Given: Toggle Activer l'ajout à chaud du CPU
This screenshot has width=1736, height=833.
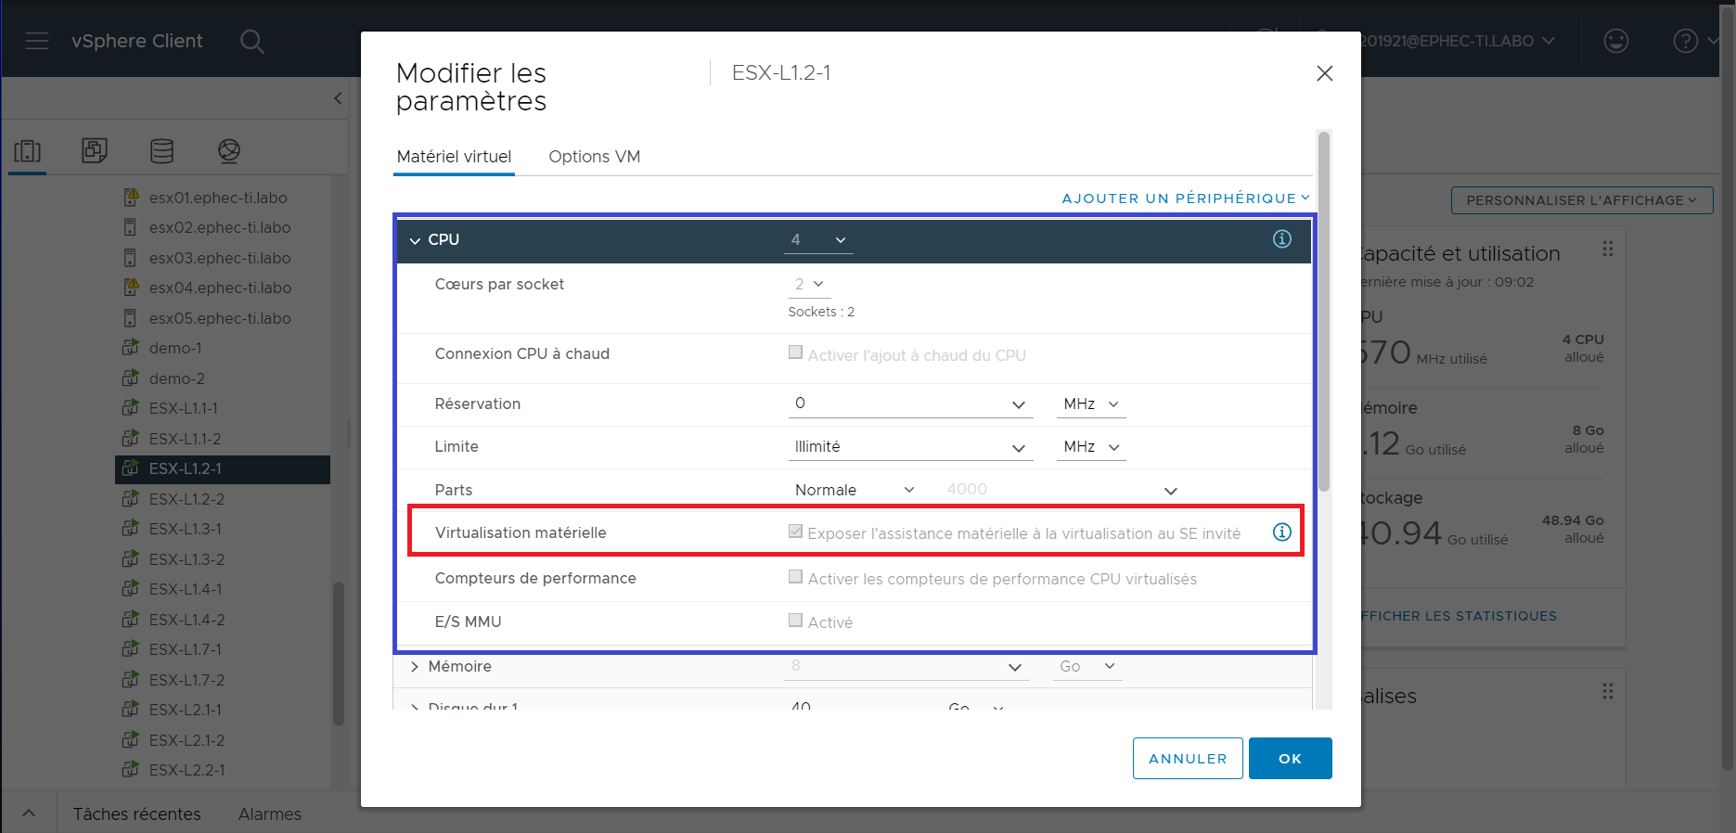Looking at the screenshot, I should coord(795,352).
